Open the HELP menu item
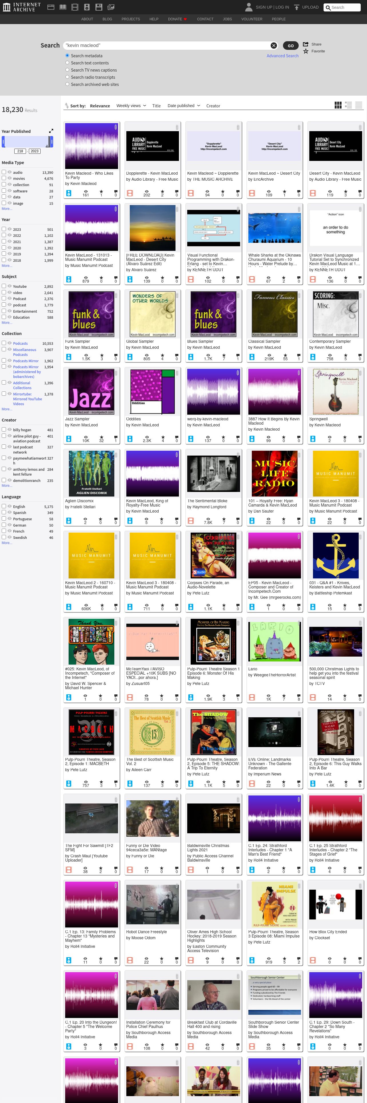 (154, 19)
